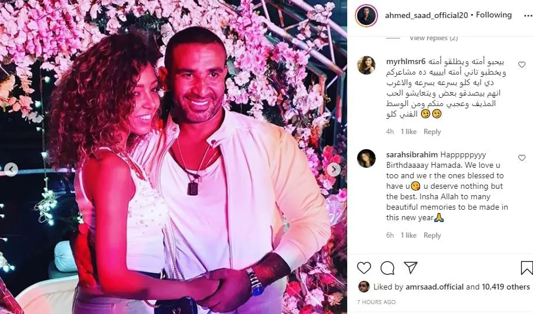Open ahmed_saad_official20 username link
Viewport: 533px width, 314px height.
click(x=426, y=15)
